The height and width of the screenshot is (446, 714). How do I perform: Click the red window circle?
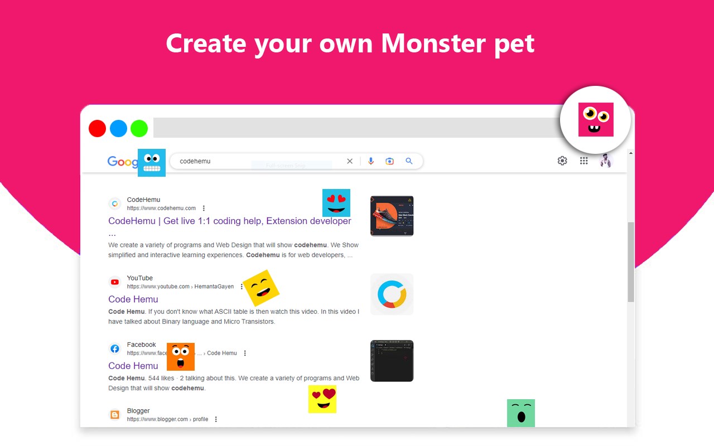click(97, 128)
